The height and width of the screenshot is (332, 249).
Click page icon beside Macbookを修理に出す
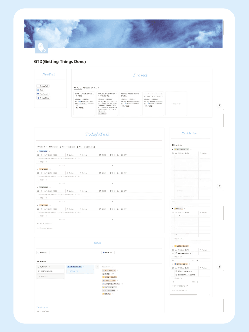coord(176,253)
